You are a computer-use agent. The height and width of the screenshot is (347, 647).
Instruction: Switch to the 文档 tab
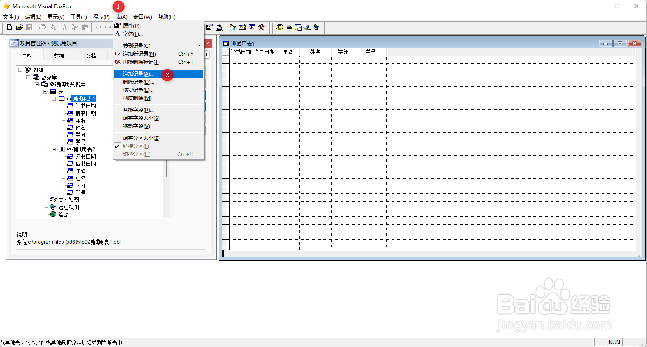[91, 56]
